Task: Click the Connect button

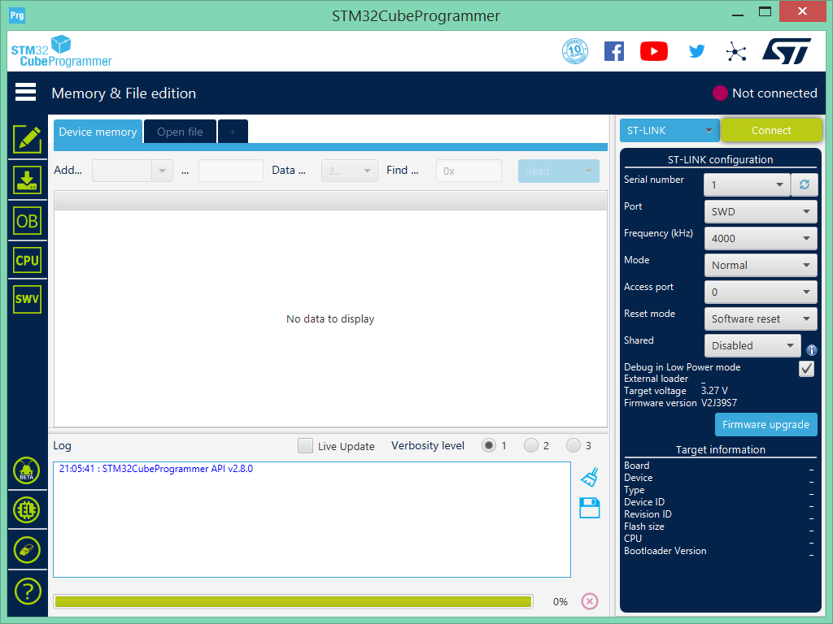Action: [771, 131]
